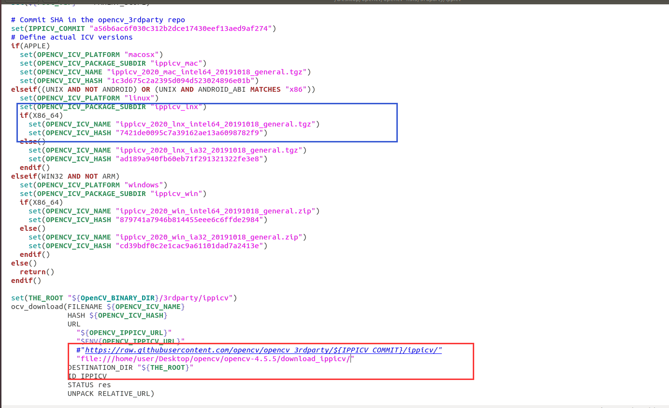Click the UNPACK RELATIVE_URL) line
Image resolution: width=669 pixels, height=408 pixels.
point(111,394)
